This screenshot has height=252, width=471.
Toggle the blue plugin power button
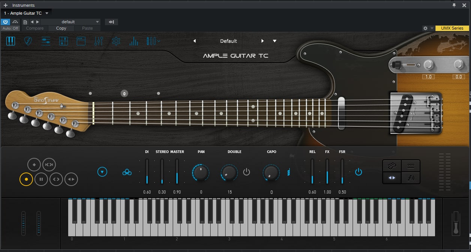(x=6, y=22)
